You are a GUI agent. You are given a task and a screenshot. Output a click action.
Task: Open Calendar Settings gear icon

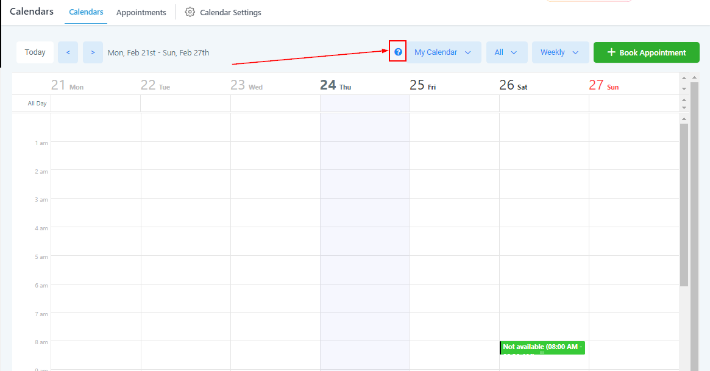click(x=190, y=12)
